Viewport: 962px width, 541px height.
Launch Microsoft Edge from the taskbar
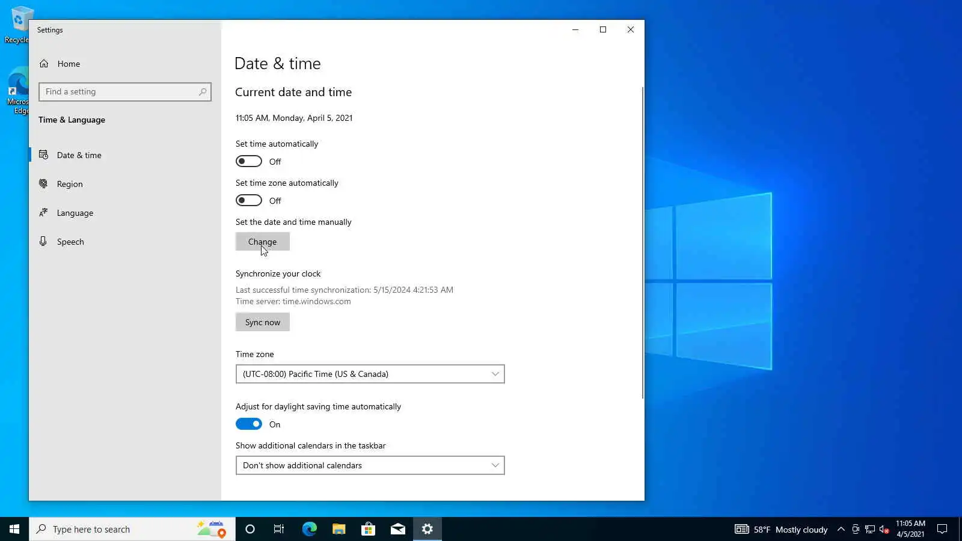(x=309, y=529)
